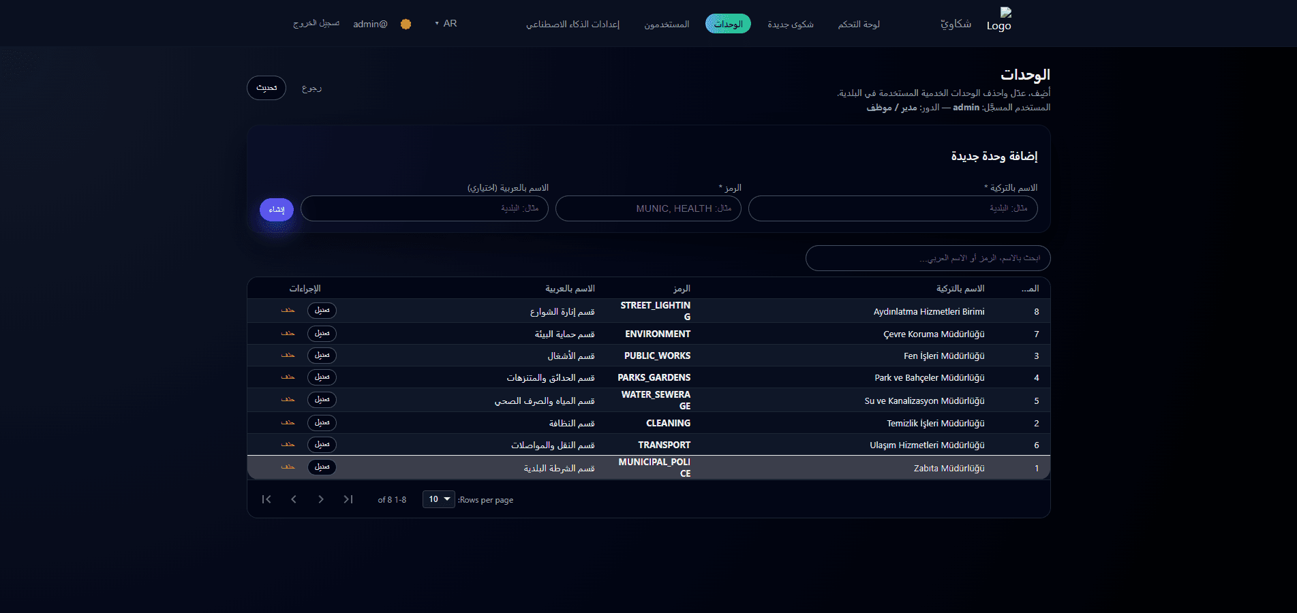1297x613 pixels.
Task: Switch to the المستخدمون section
Action: click(666, 23)
